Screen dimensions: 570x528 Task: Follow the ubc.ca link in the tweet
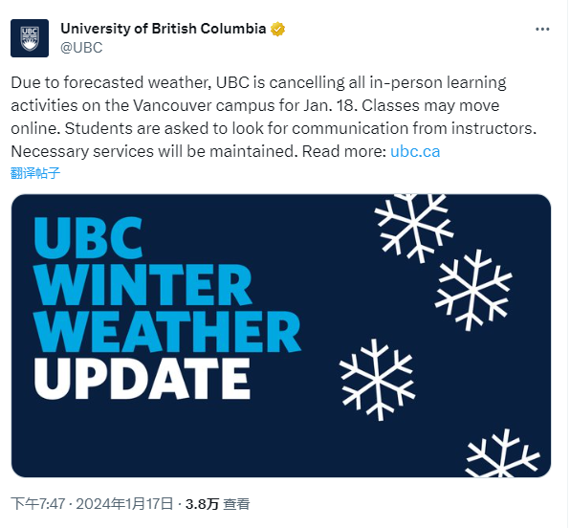[x=415, y=151]
